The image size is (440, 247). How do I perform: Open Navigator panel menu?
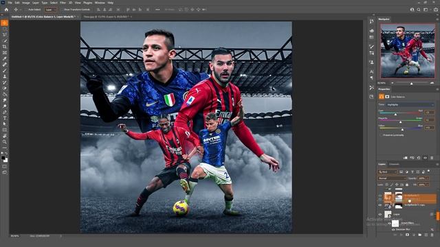(437, 19)
